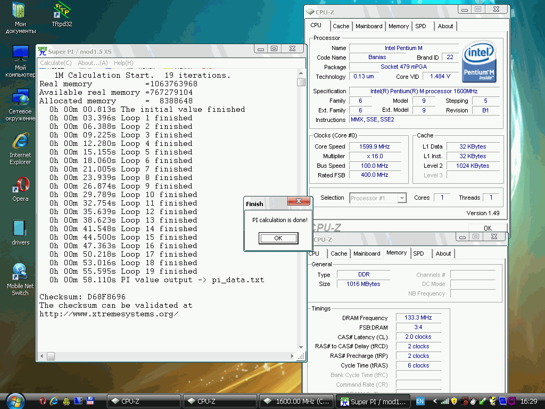
Task: Click the Checksum: D68F8696 line
Action: click(x=82, y=297)
